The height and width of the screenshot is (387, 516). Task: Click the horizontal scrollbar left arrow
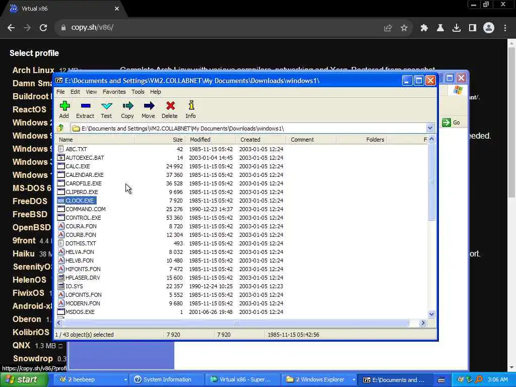coord(59,323)
